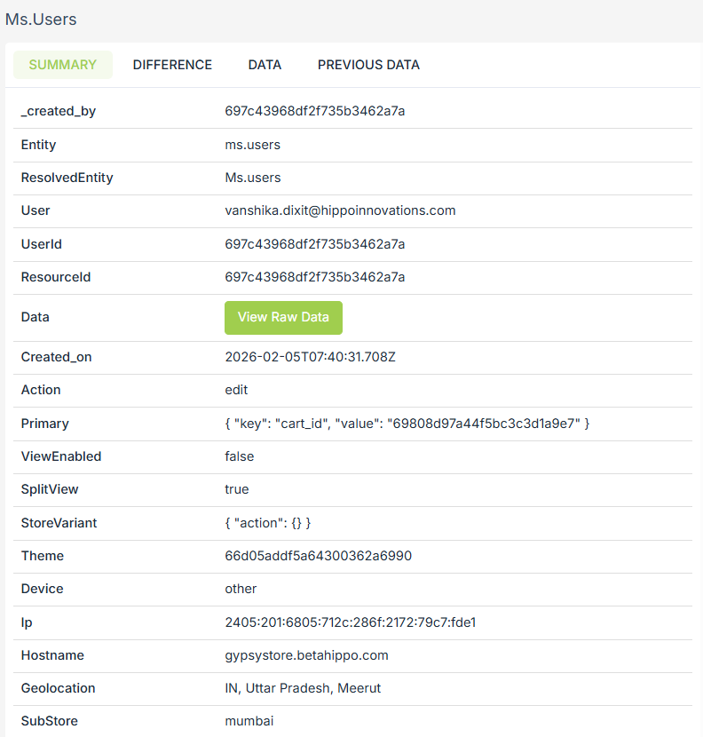Click the SplitView value true
Screen dimensions: 703x737
tap(236, 489)
